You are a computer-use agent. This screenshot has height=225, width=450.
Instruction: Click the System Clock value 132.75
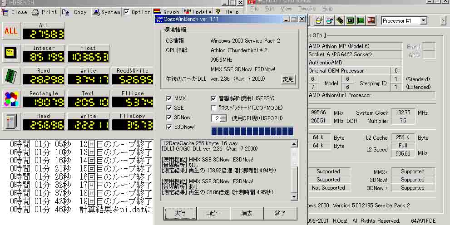(x=403, y=112)
